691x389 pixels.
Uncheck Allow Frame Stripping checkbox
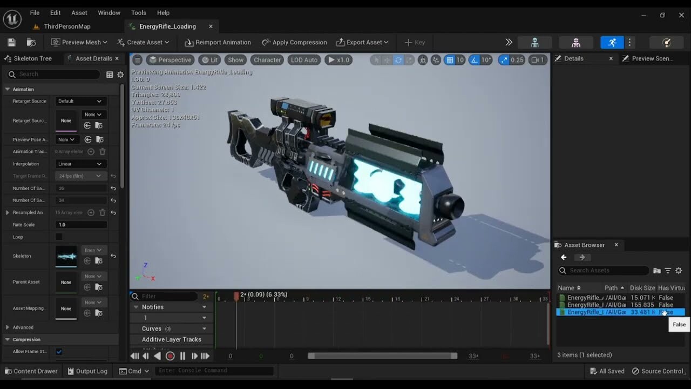pos(59,352)
